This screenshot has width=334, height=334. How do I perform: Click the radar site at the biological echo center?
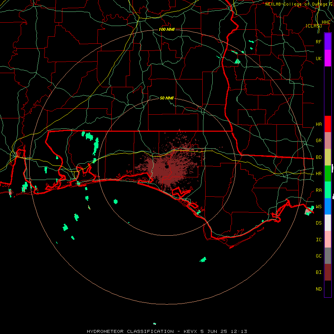[167, 167]
